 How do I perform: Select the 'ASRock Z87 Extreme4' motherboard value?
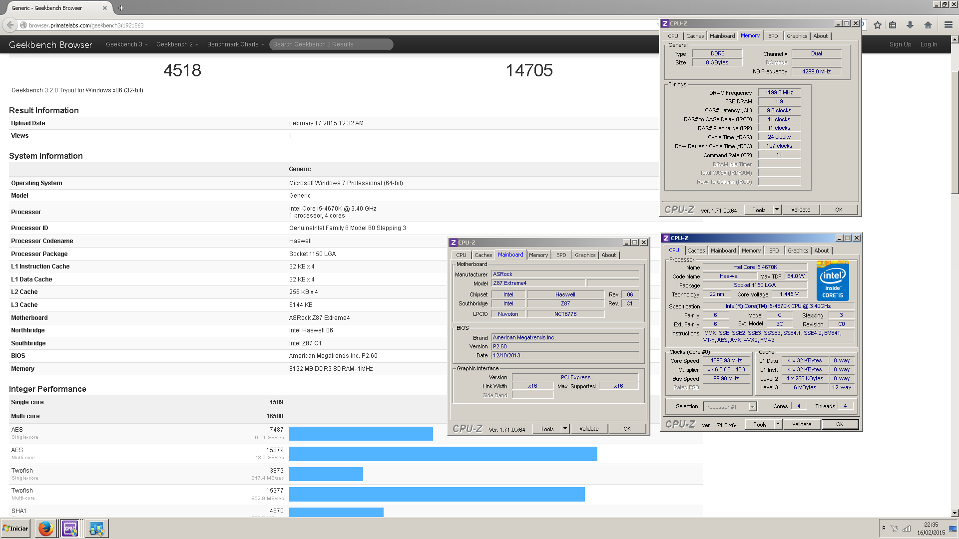319,318
